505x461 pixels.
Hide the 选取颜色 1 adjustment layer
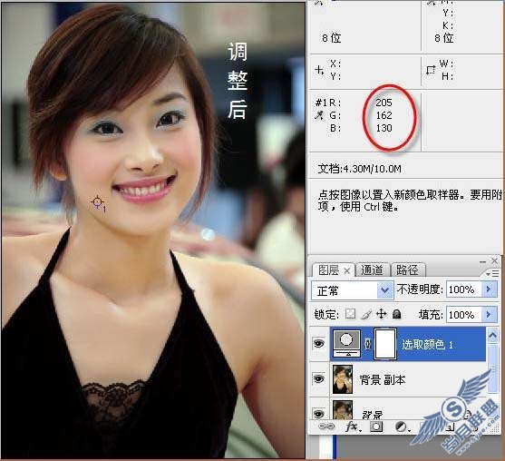point(318,344)
